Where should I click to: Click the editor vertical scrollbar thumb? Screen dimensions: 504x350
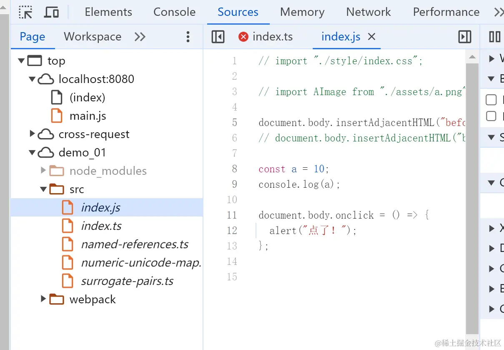(472, 199)
